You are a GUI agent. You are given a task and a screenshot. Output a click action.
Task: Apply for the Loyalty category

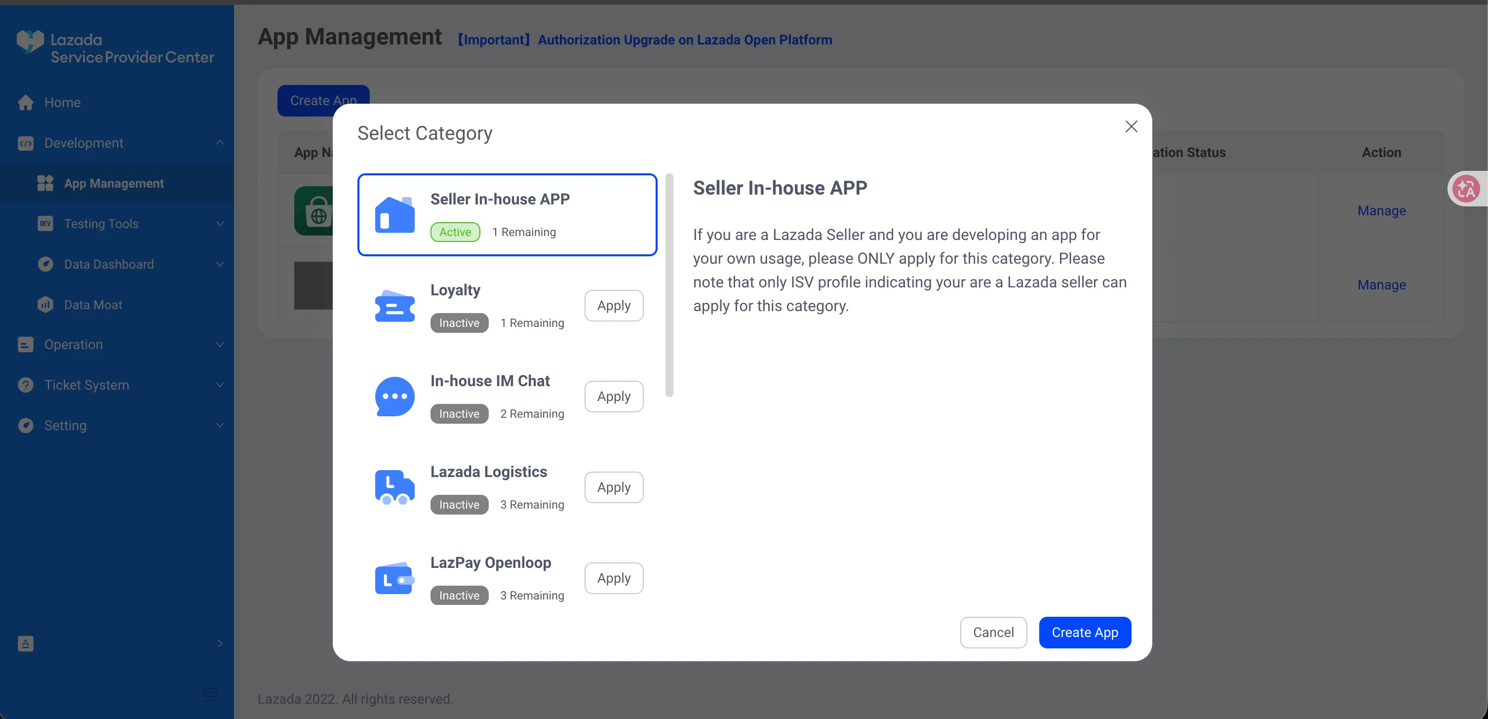click(614, 306)
